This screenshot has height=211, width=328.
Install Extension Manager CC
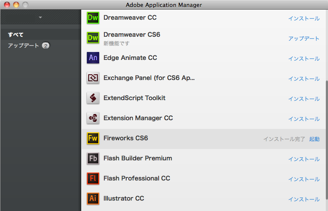point(304,119)
